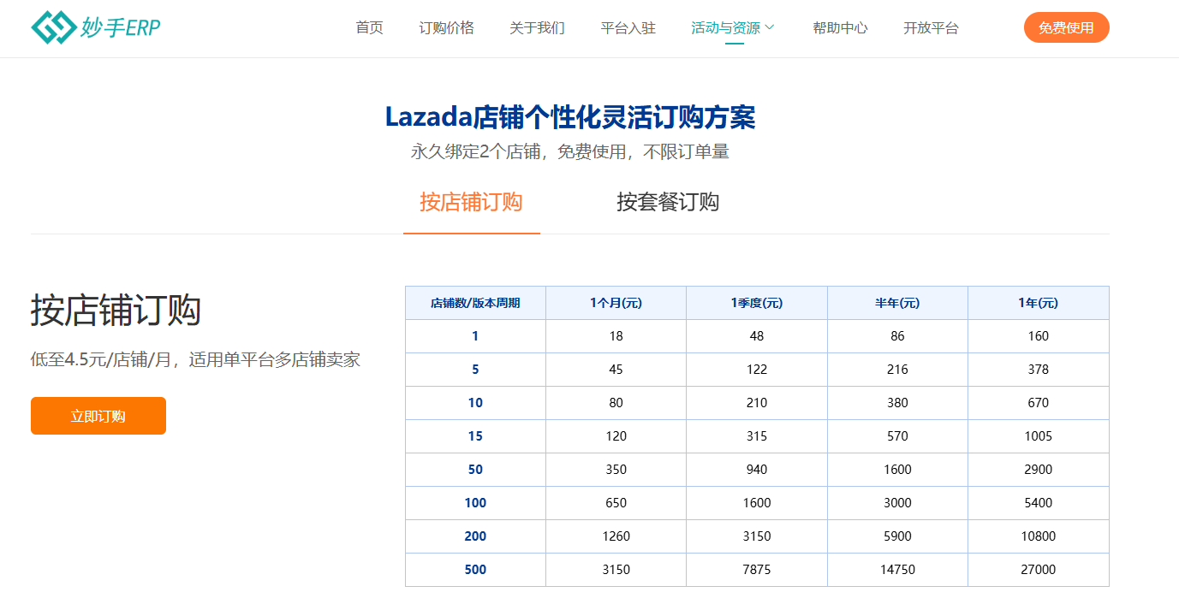Select store count 10 row label
Viewport: 1179px width, 604px height.
tap(475, 403)
